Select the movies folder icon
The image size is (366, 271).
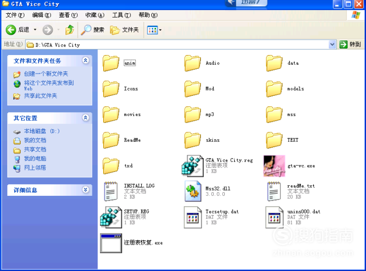pyautogui.click(x=111, y=114)
